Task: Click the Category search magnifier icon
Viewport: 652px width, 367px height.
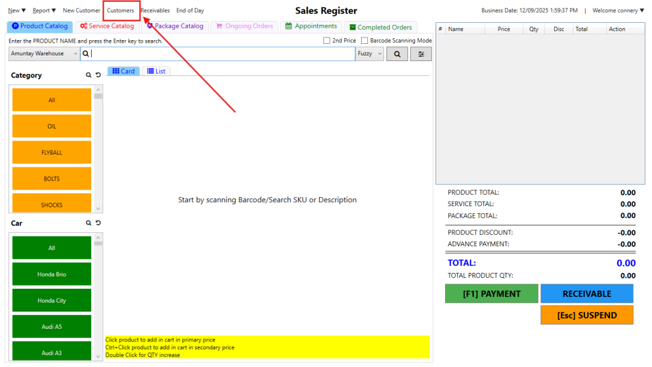Action: (x=89, y=75)
